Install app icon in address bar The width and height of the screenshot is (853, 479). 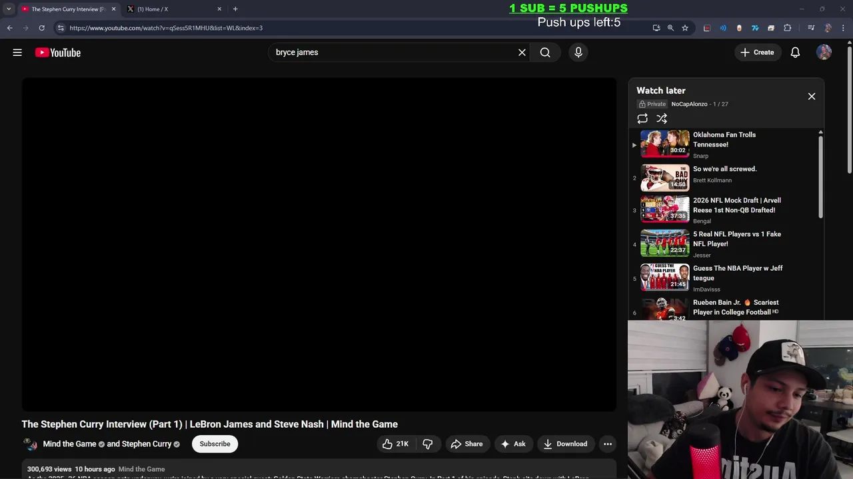656,28
